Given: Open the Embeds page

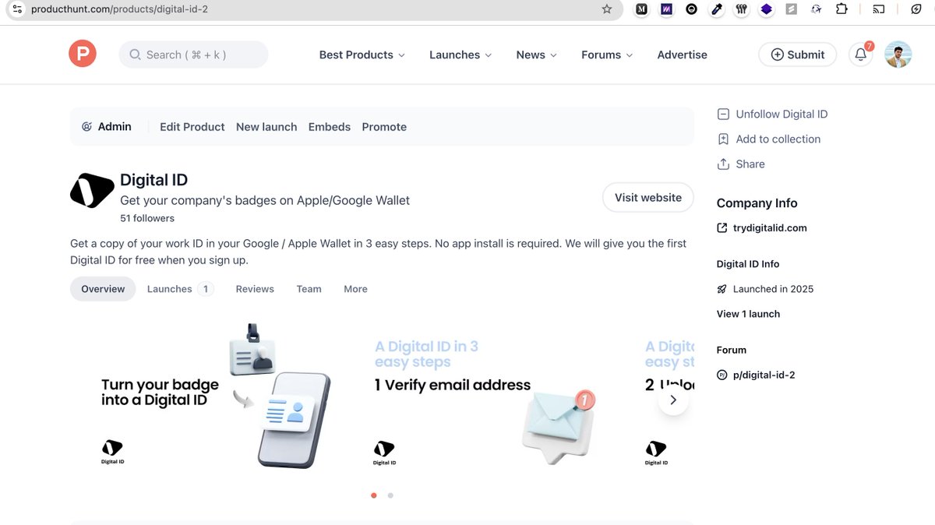Looking at the screenshot, I should [x=330, y=127].
